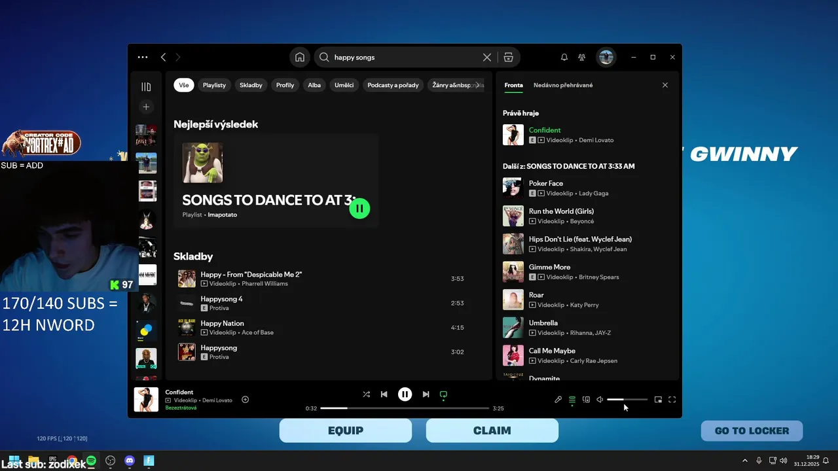The width and height of the screenshot is (838, 471).
Task: Switch to the Nedávno přehrávané tab
Action: point(563,85)
